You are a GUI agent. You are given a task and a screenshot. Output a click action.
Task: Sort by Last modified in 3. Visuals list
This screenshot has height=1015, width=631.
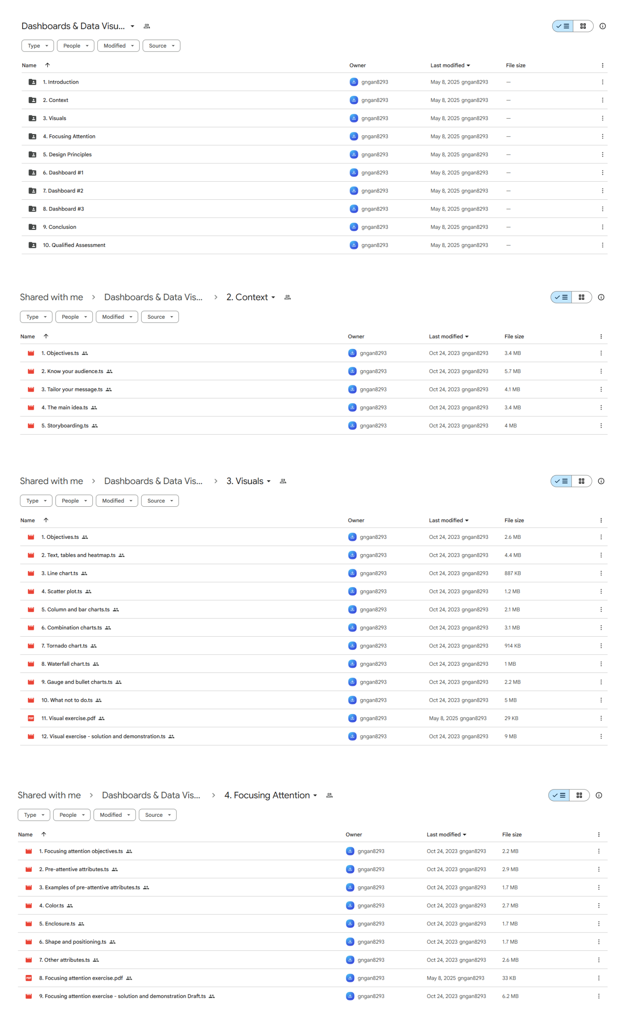coord(448,520)
